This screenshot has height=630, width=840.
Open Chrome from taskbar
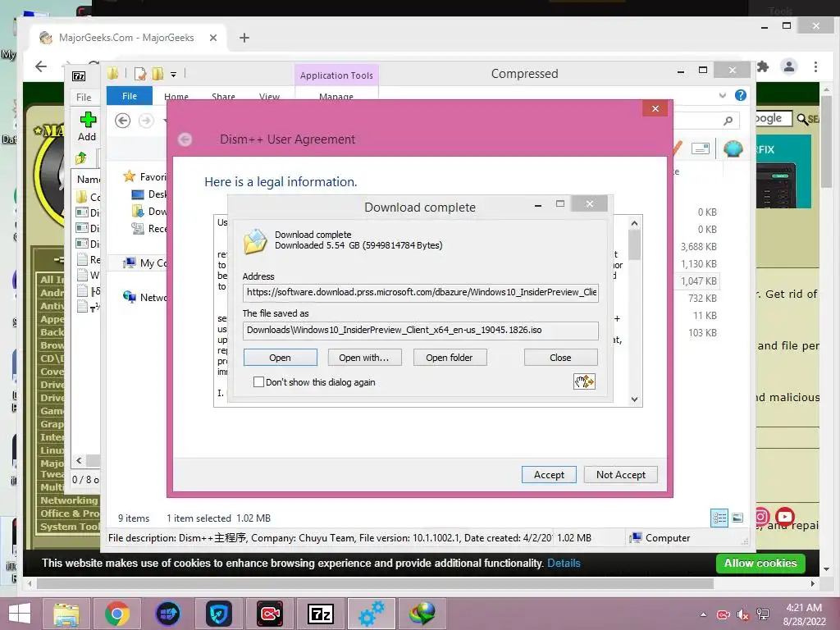(x=116, y=614)
